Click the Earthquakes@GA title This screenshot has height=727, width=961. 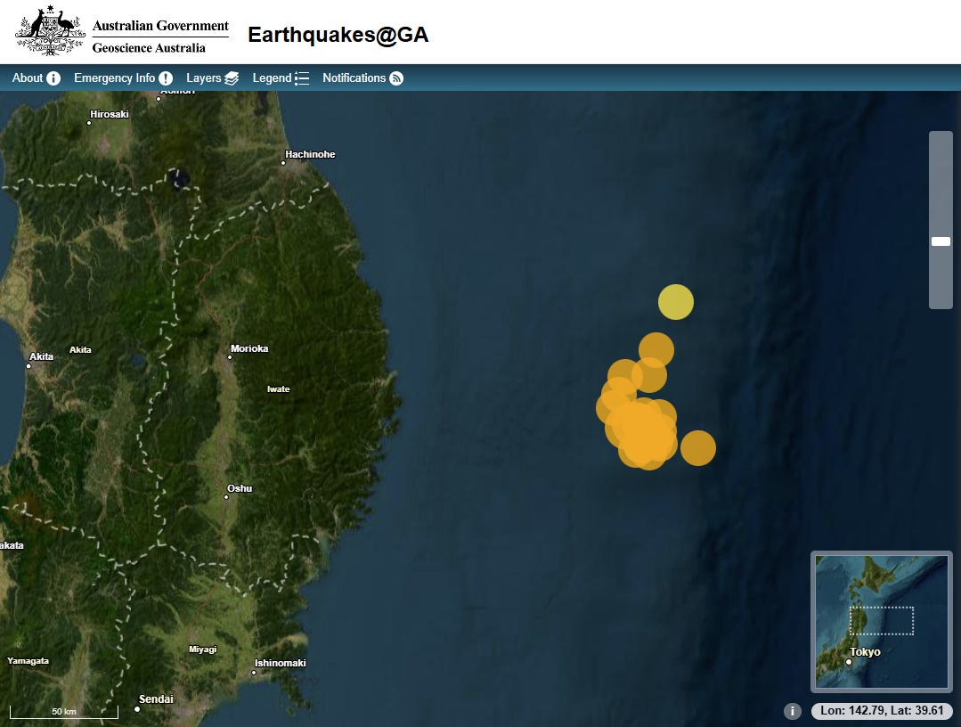[338, 35]
